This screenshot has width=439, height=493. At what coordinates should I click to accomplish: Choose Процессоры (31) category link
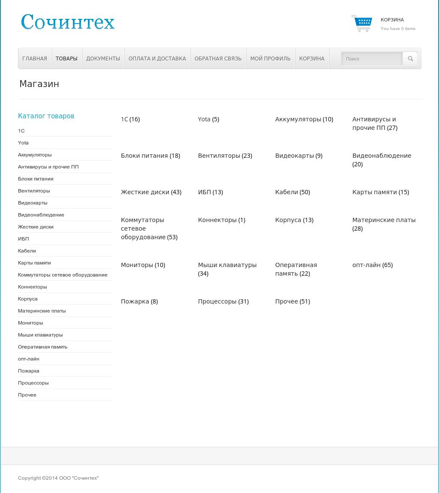coord(223,301)
